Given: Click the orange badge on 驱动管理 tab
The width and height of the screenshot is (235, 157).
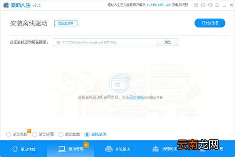Looking at the screenshot, I should pos(86,145).
